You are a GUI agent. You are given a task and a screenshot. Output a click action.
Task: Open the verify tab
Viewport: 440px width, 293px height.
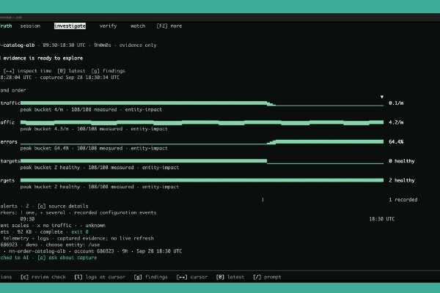tap(108, 26)
